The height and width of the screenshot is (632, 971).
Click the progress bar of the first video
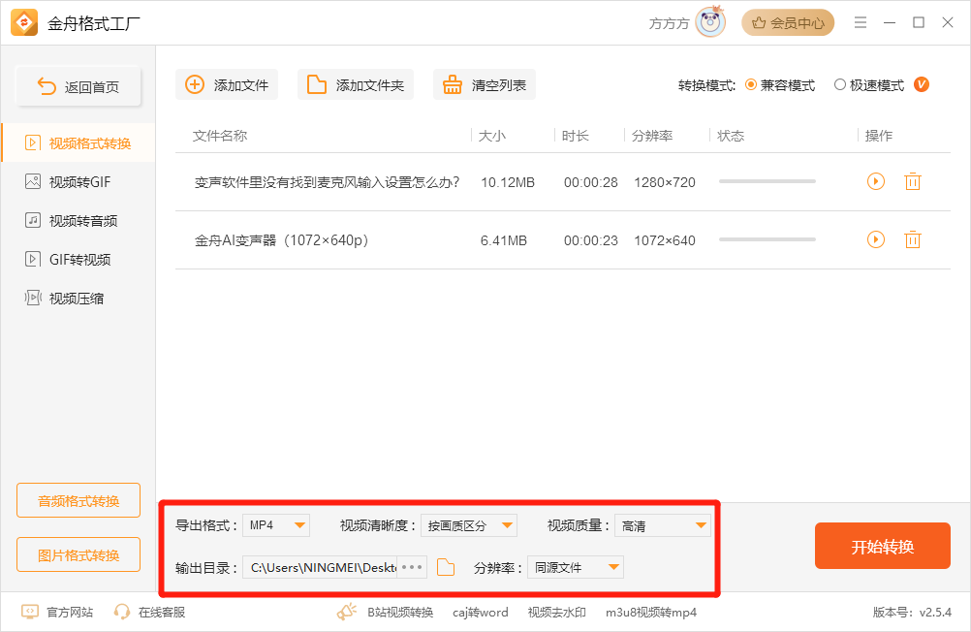pos(767,181)
